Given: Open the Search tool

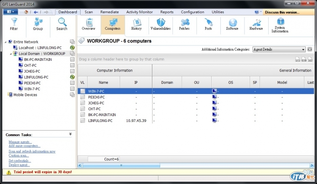Looking at the screenshot, I should tap(62, 24).
